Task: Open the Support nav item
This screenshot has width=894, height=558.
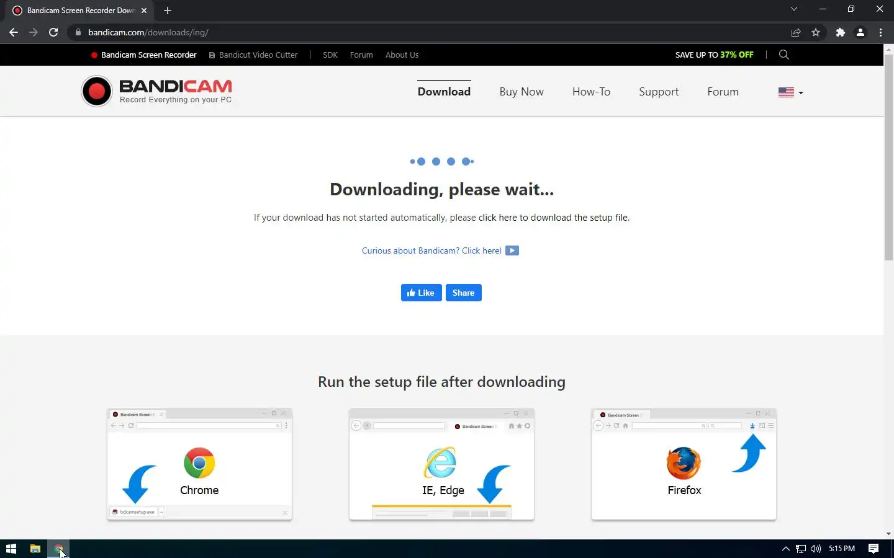Action: pyautogui.click(x=659, y=92)
